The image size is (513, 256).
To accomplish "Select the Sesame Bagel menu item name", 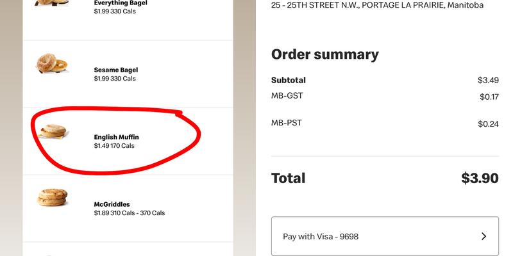I will pos(116,70).
